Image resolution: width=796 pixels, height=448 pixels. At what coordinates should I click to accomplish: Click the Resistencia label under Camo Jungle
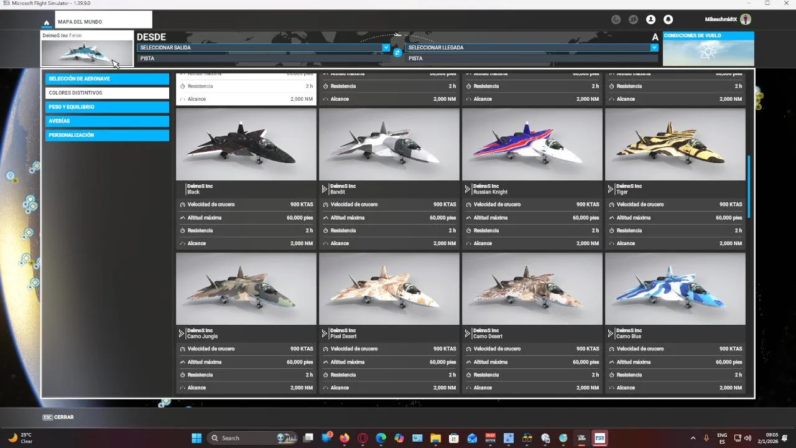[x=200, y=375]
